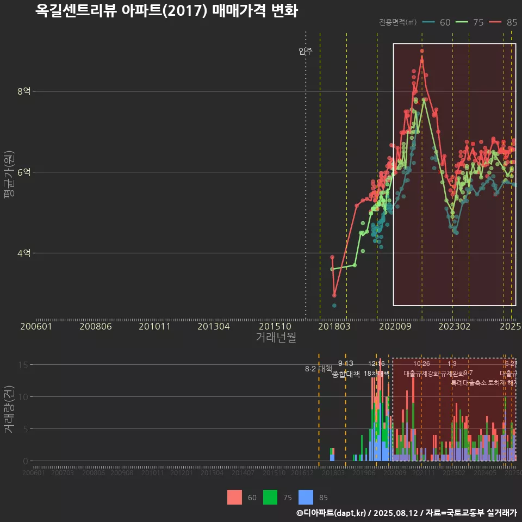Click the 202009 label on price chart
Viewport: 522px width, 522px height.
pos(395,327)
